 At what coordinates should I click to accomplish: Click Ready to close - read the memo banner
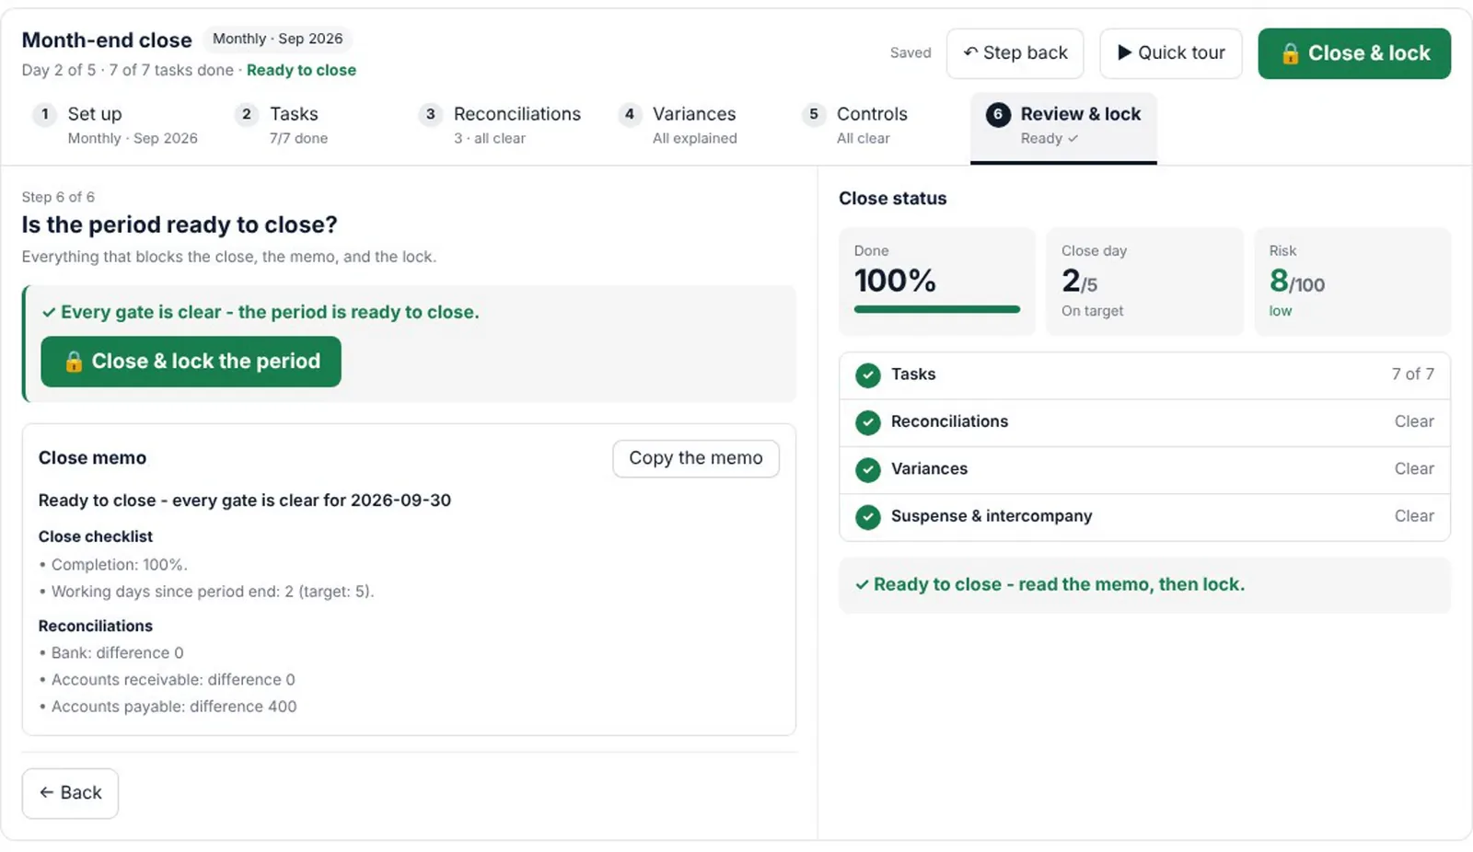tap(1144, 585)
